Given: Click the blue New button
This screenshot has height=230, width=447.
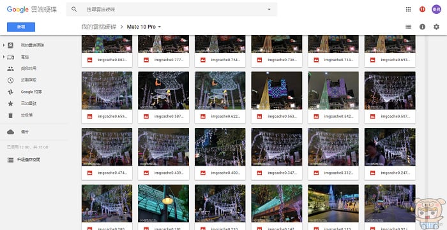Looking at the screenshot, I should click(x=21, y=27).
